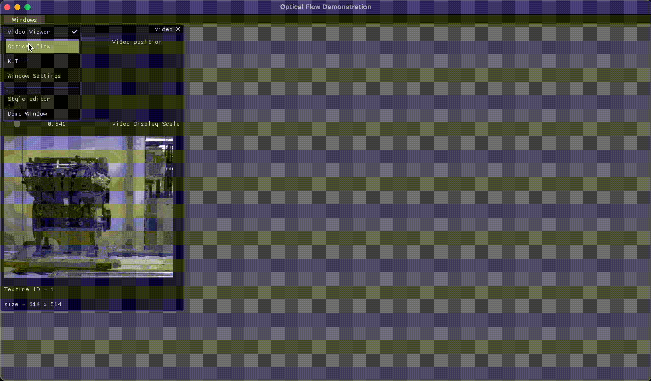Click the Video position slider track
651x381 pixels.
coord(95,42)
